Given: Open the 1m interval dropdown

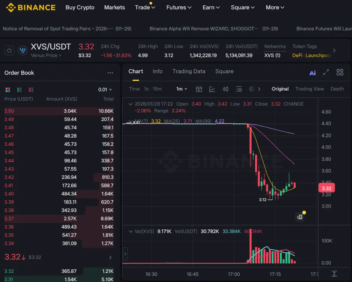Looking at the screenshot, I should (182, 89).
